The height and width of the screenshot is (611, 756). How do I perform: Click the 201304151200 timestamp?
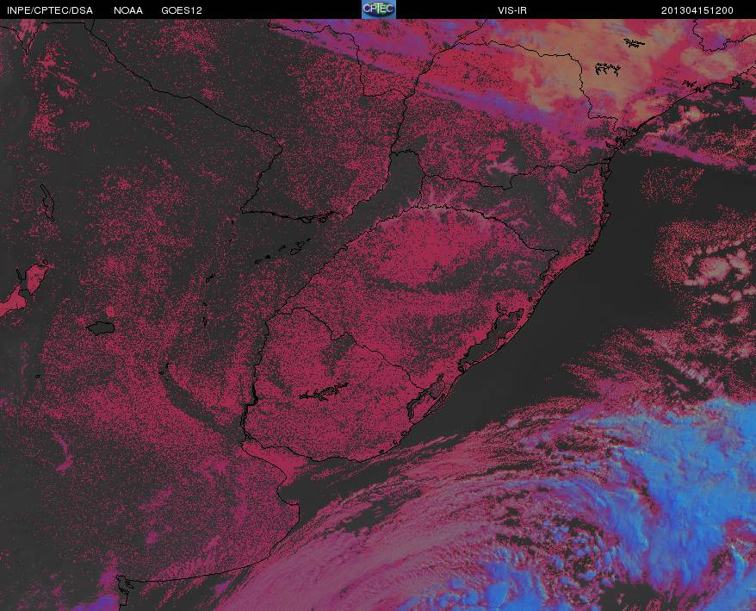pos(697,10)
